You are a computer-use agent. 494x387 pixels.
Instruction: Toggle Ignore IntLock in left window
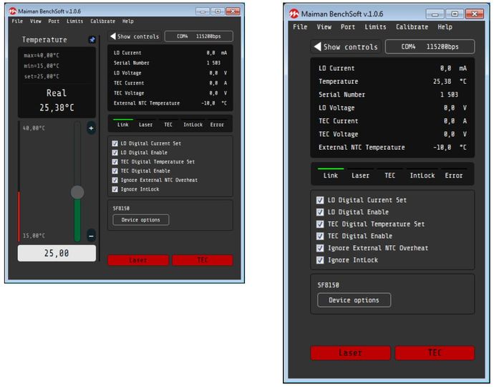[115, 189]
